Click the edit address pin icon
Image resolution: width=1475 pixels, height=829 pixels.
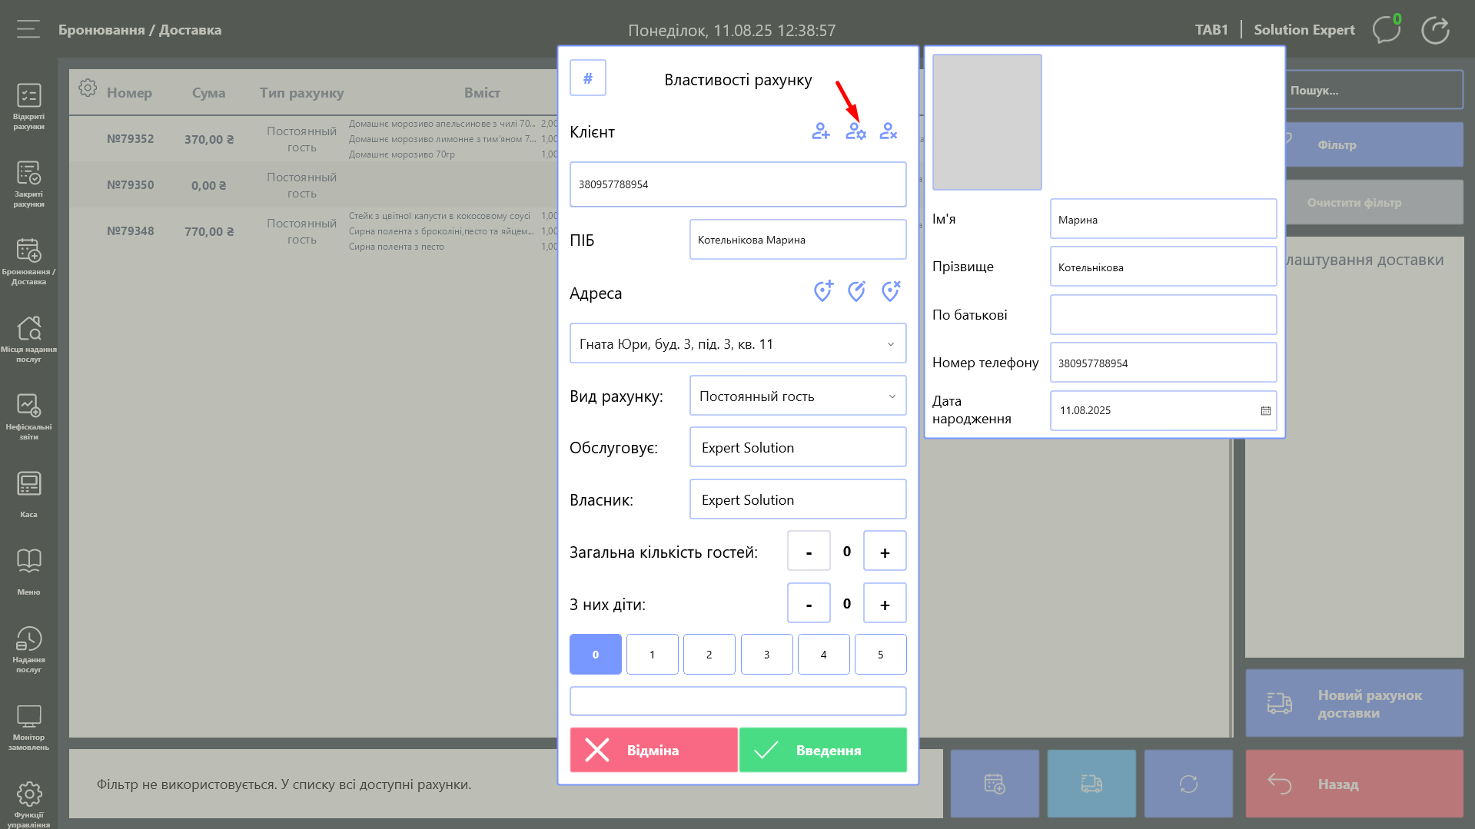[x=856, y=291]
